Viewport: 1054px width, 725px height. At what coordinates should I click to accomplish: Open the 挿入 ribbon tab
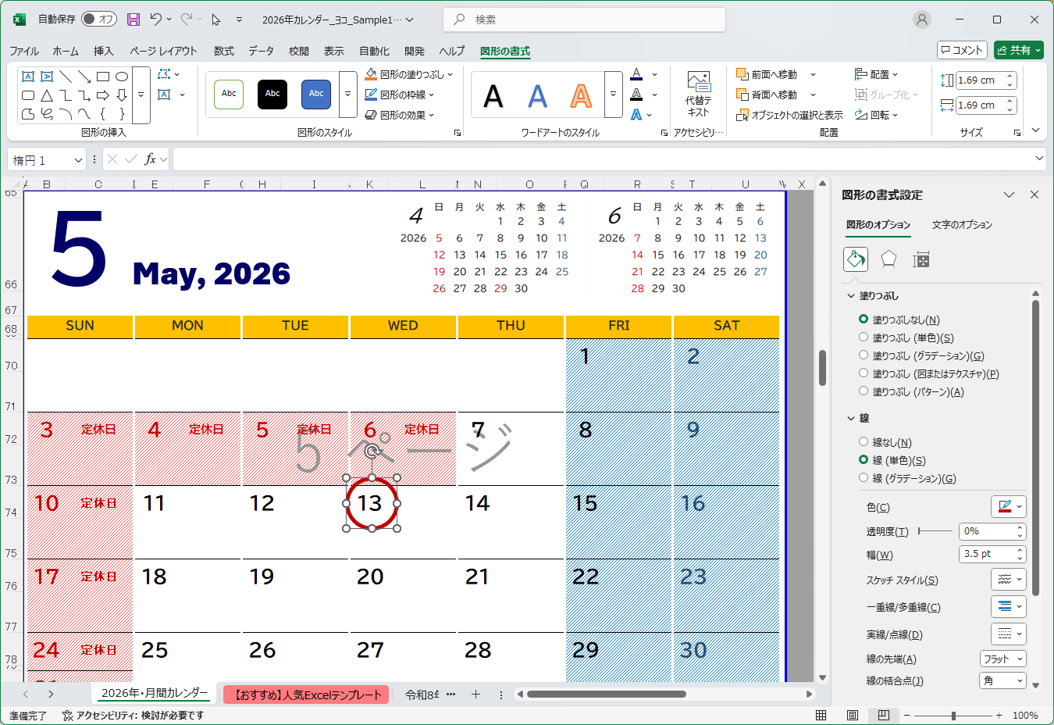[x=103, y=51]
